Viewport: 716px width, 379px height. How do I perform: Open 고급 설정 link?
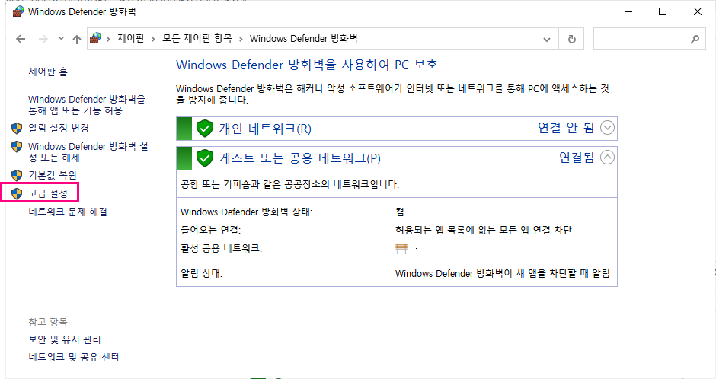point(48,193)
